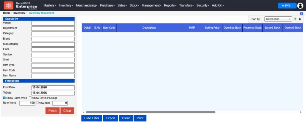Focus the Vendor input field
Viewport: 306px width, 136px height.
click(53, 23)
